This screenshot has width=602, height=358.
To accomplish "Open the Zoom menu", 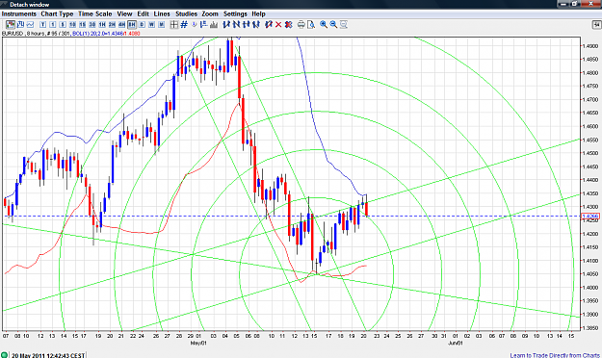I will click(x=210, y=13).
